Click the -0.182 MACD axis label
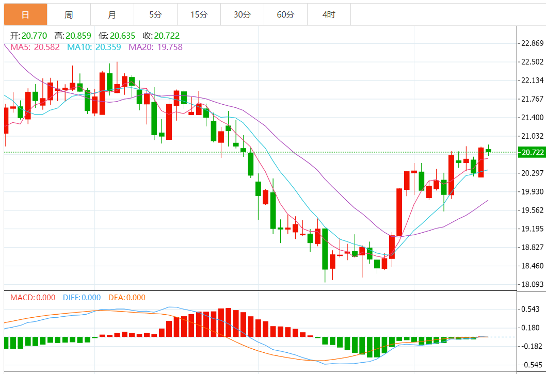Screen dimensions: 546x374 (x=532, y=346)
